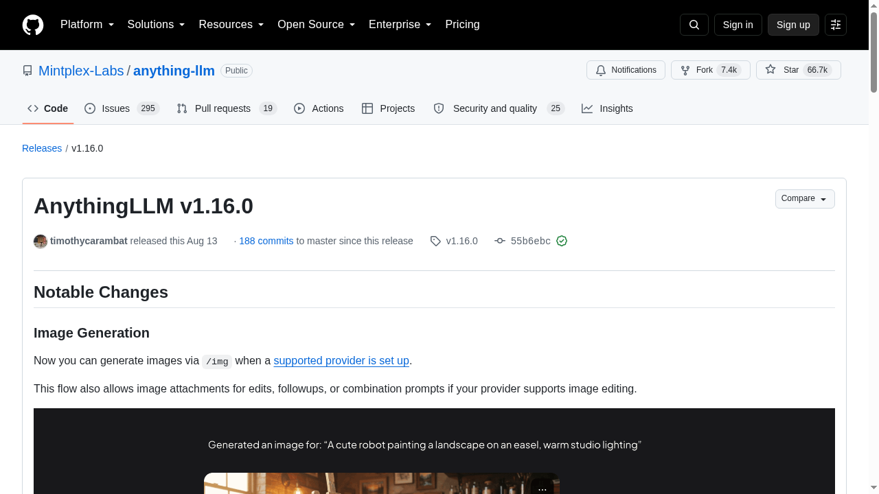This screenshot has width=879, height=494.
Task: Open the Actions tab
Action: coord(319,108)
